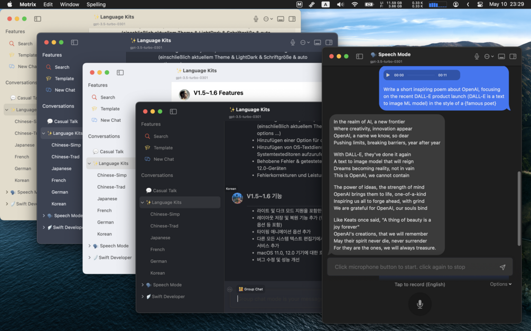The height and width of the screenshot is (331, 531).
Task: Select Japanese in front dark window sidebar
Action: (x=160, y=238)
